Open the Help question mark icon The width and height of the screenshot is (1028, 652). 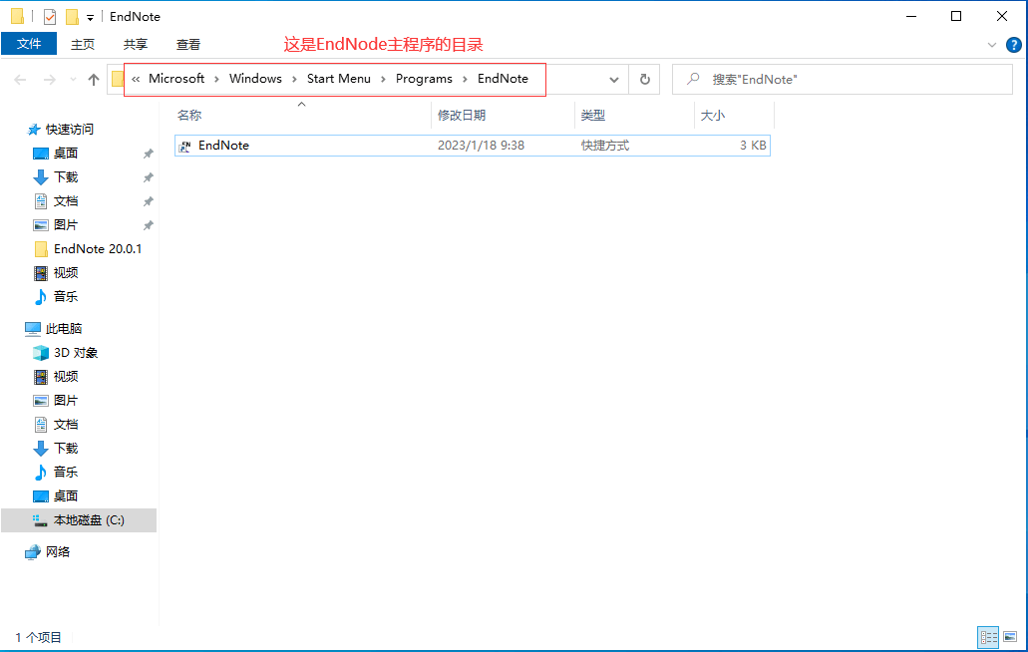click(1014, 45)
